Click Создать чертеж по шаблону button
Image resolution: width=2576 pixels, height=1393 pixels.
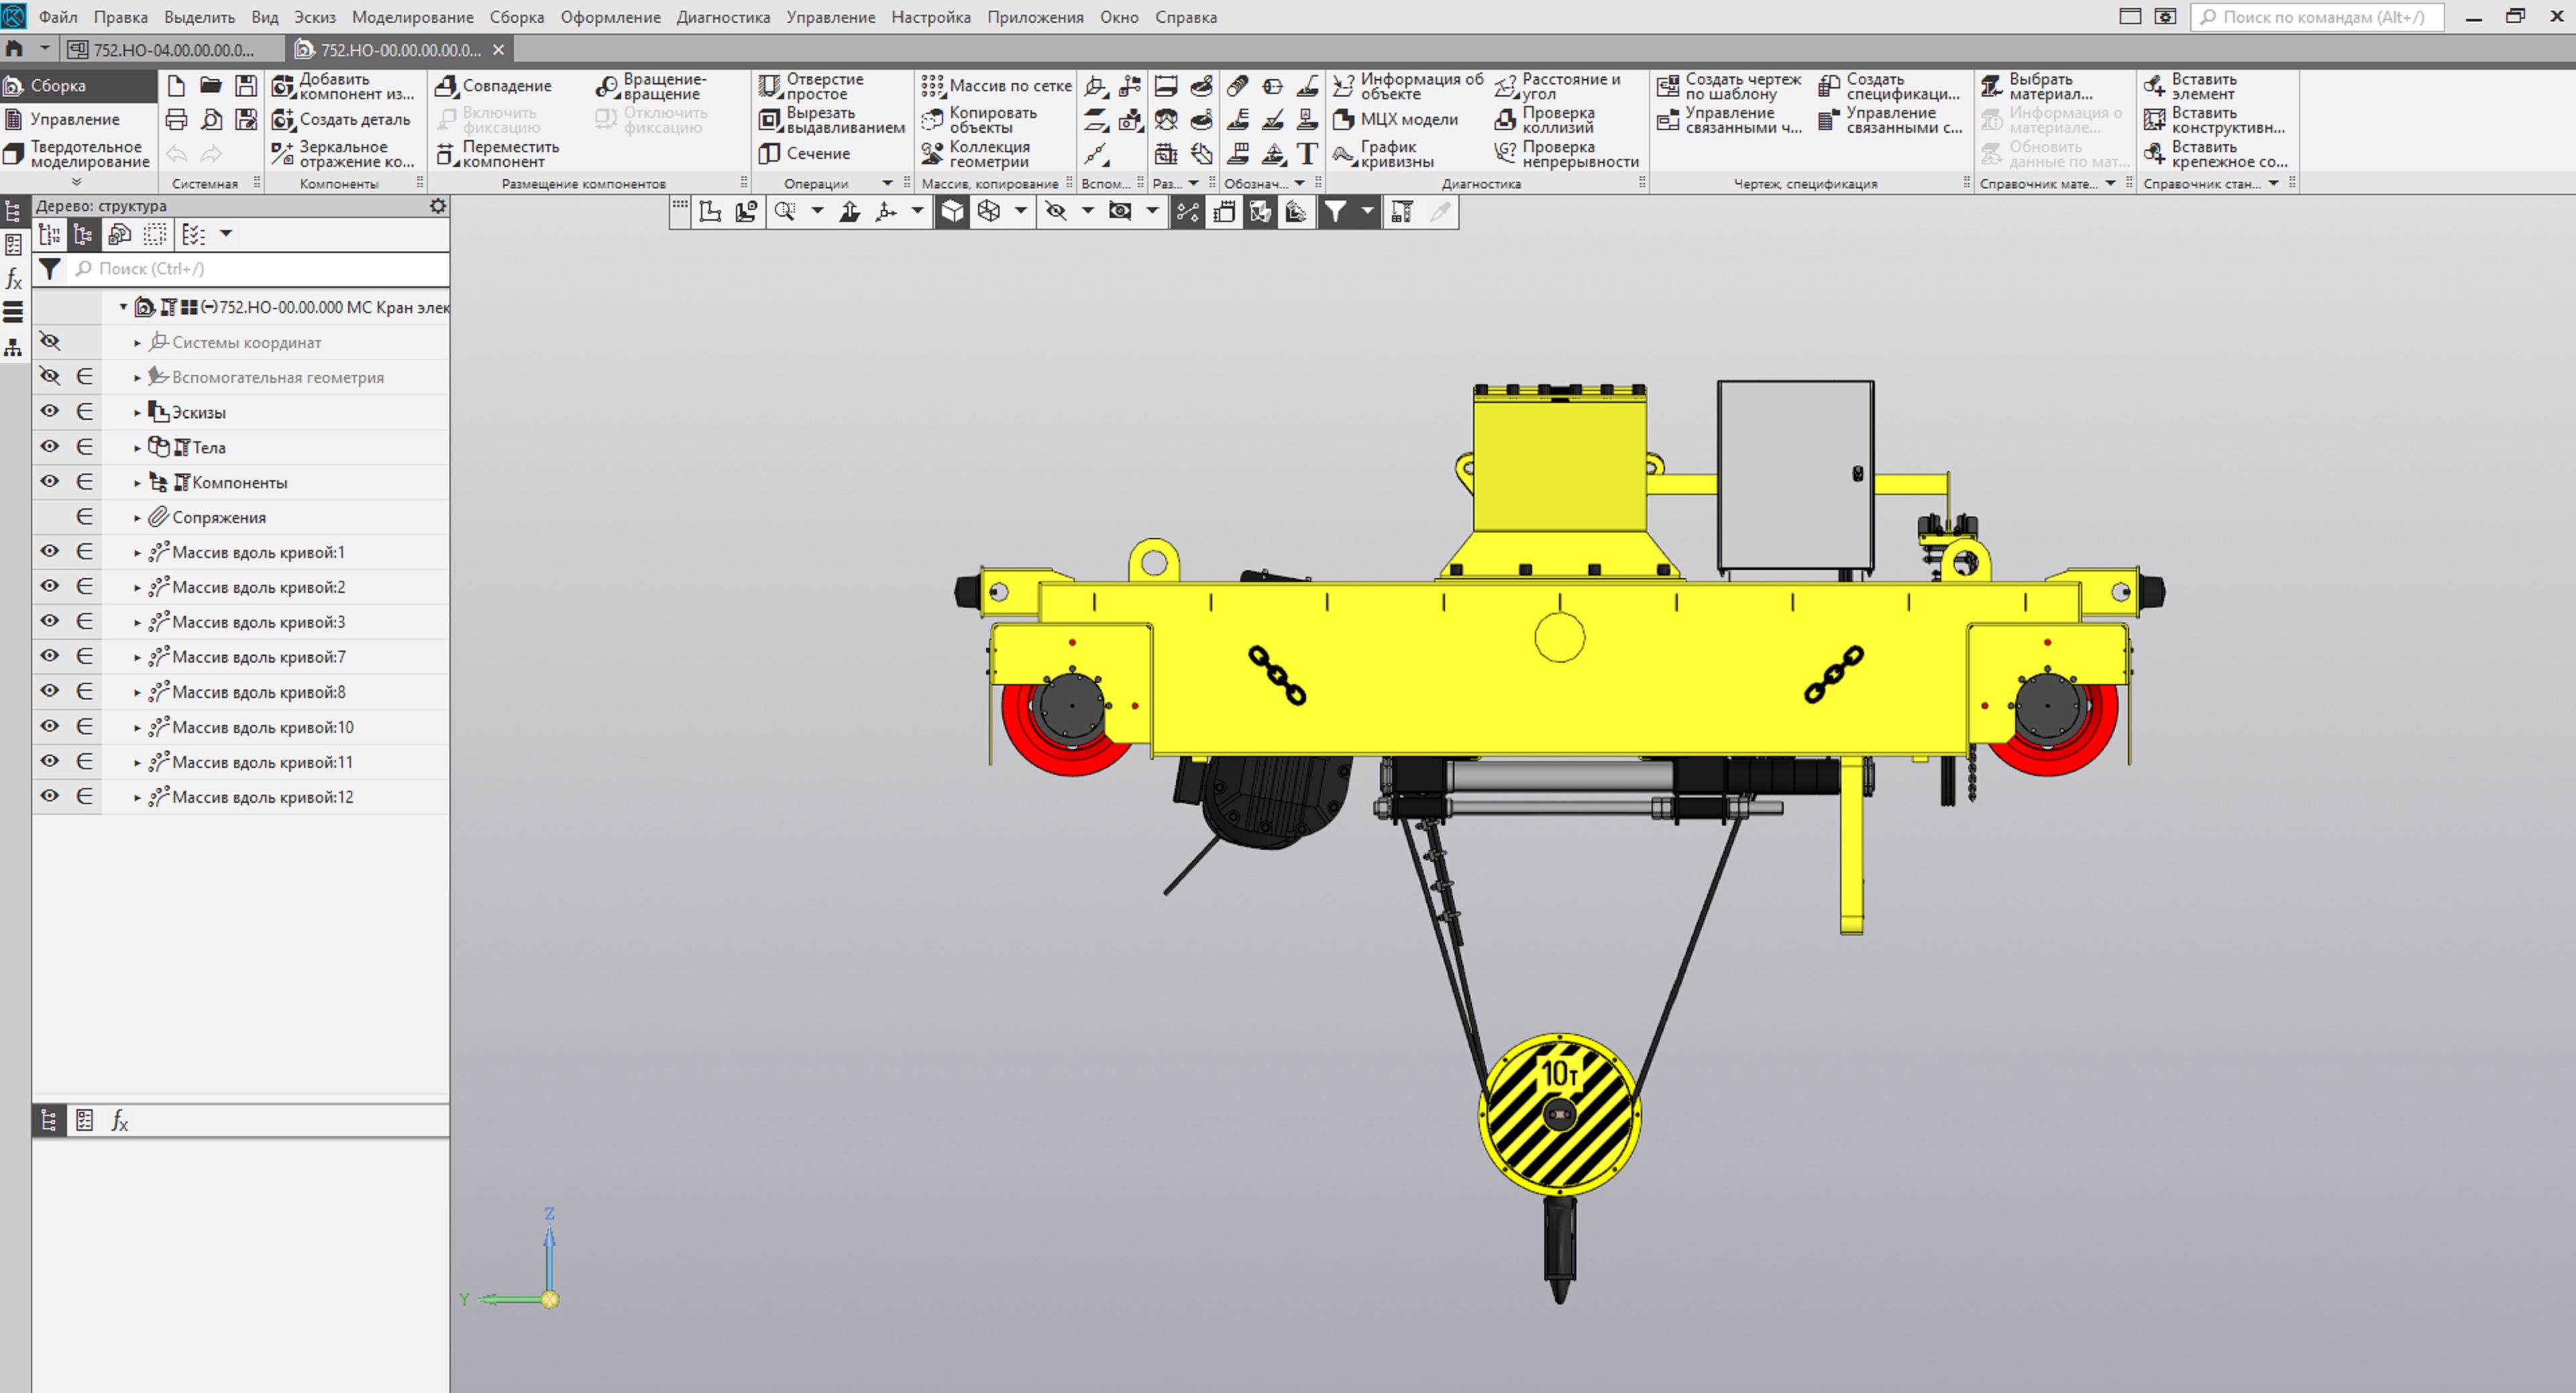click(1667, 86)
